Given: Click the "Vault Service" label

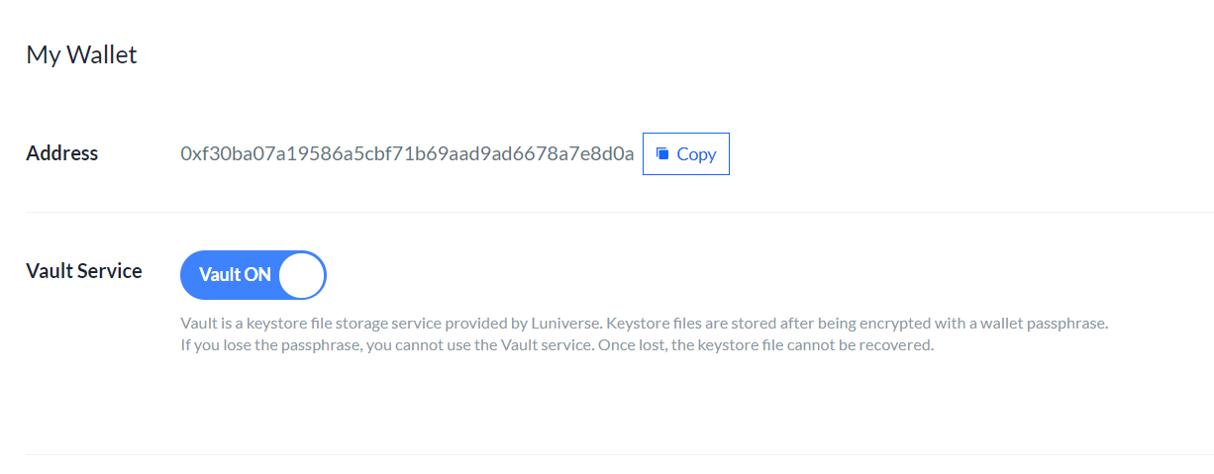Looking at the screenshot, I should pyautogui.click(x=84, y=270).
